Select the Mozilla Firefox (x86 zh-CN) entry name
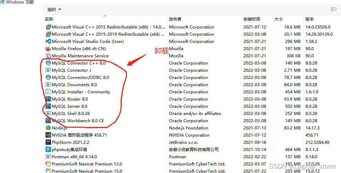 click(79, 48)
